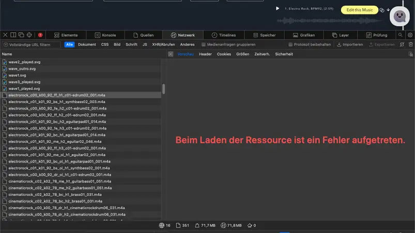Open inspector settings via the gear icon
The height and width of the screenshot is (233, 415).
(410, 35)
